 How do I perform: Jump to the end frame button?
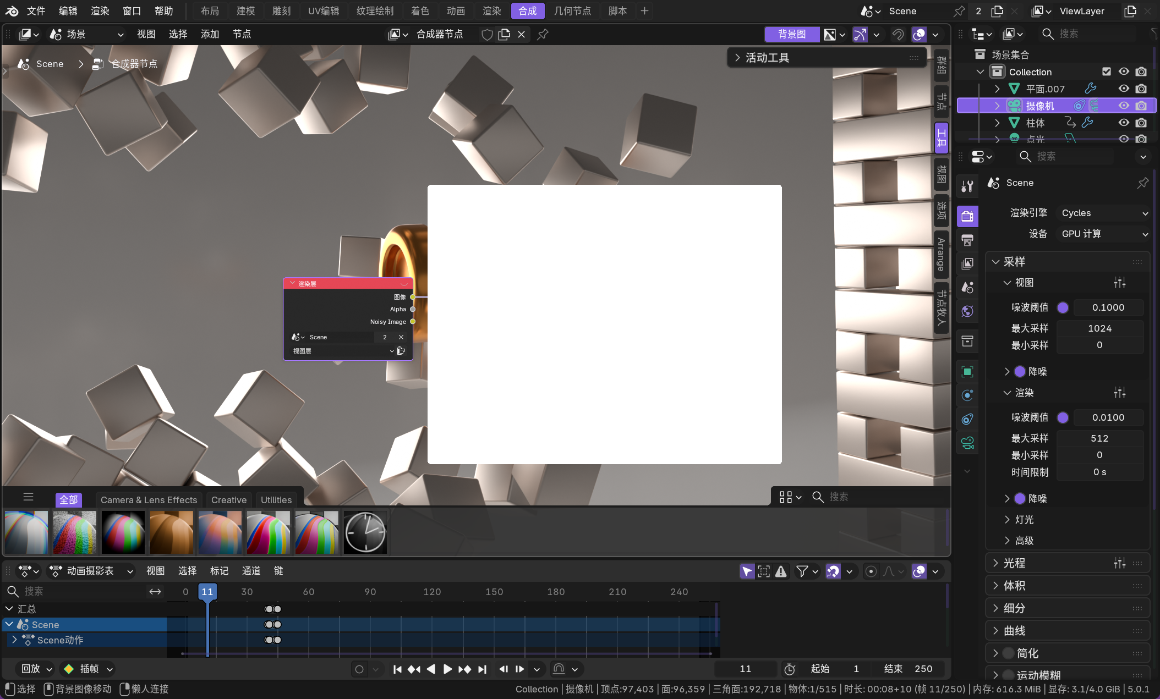click(483, 669)
